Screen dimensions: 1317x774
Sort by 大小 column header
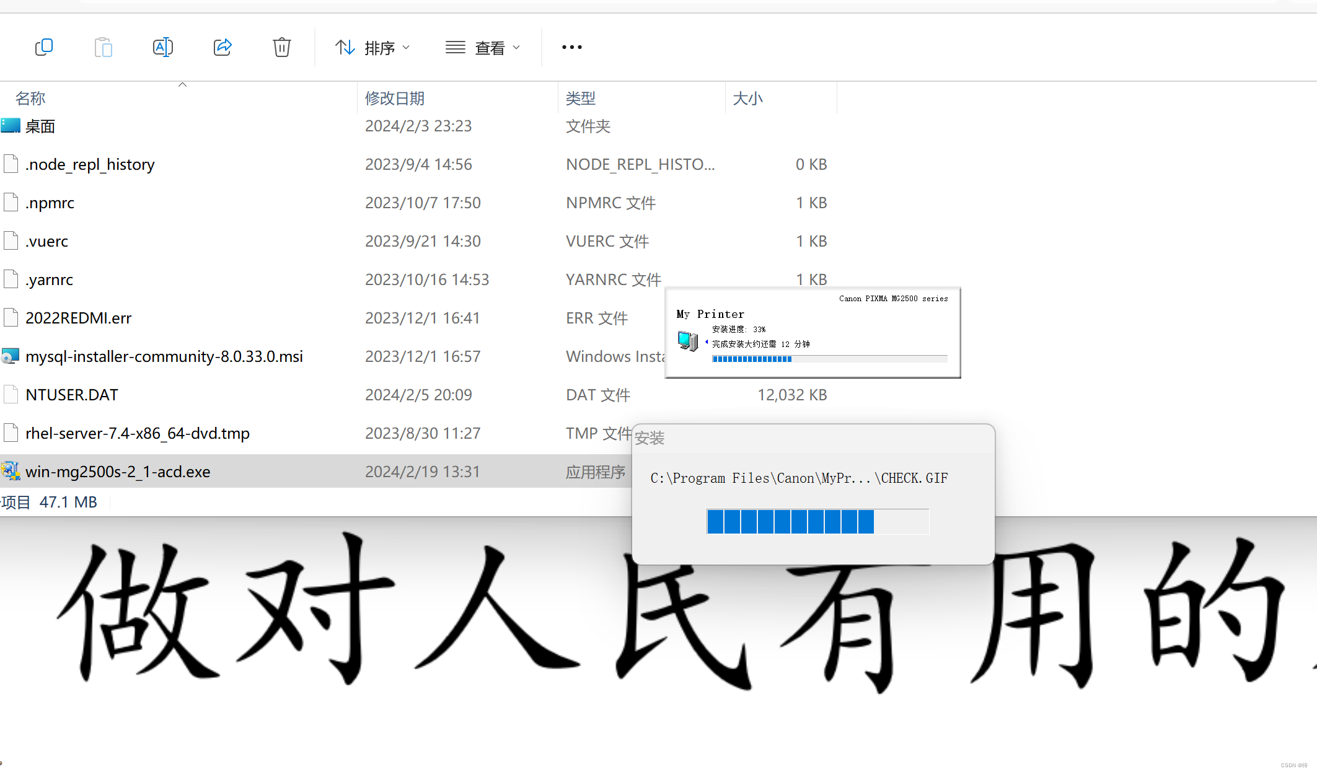pos(747,99)
